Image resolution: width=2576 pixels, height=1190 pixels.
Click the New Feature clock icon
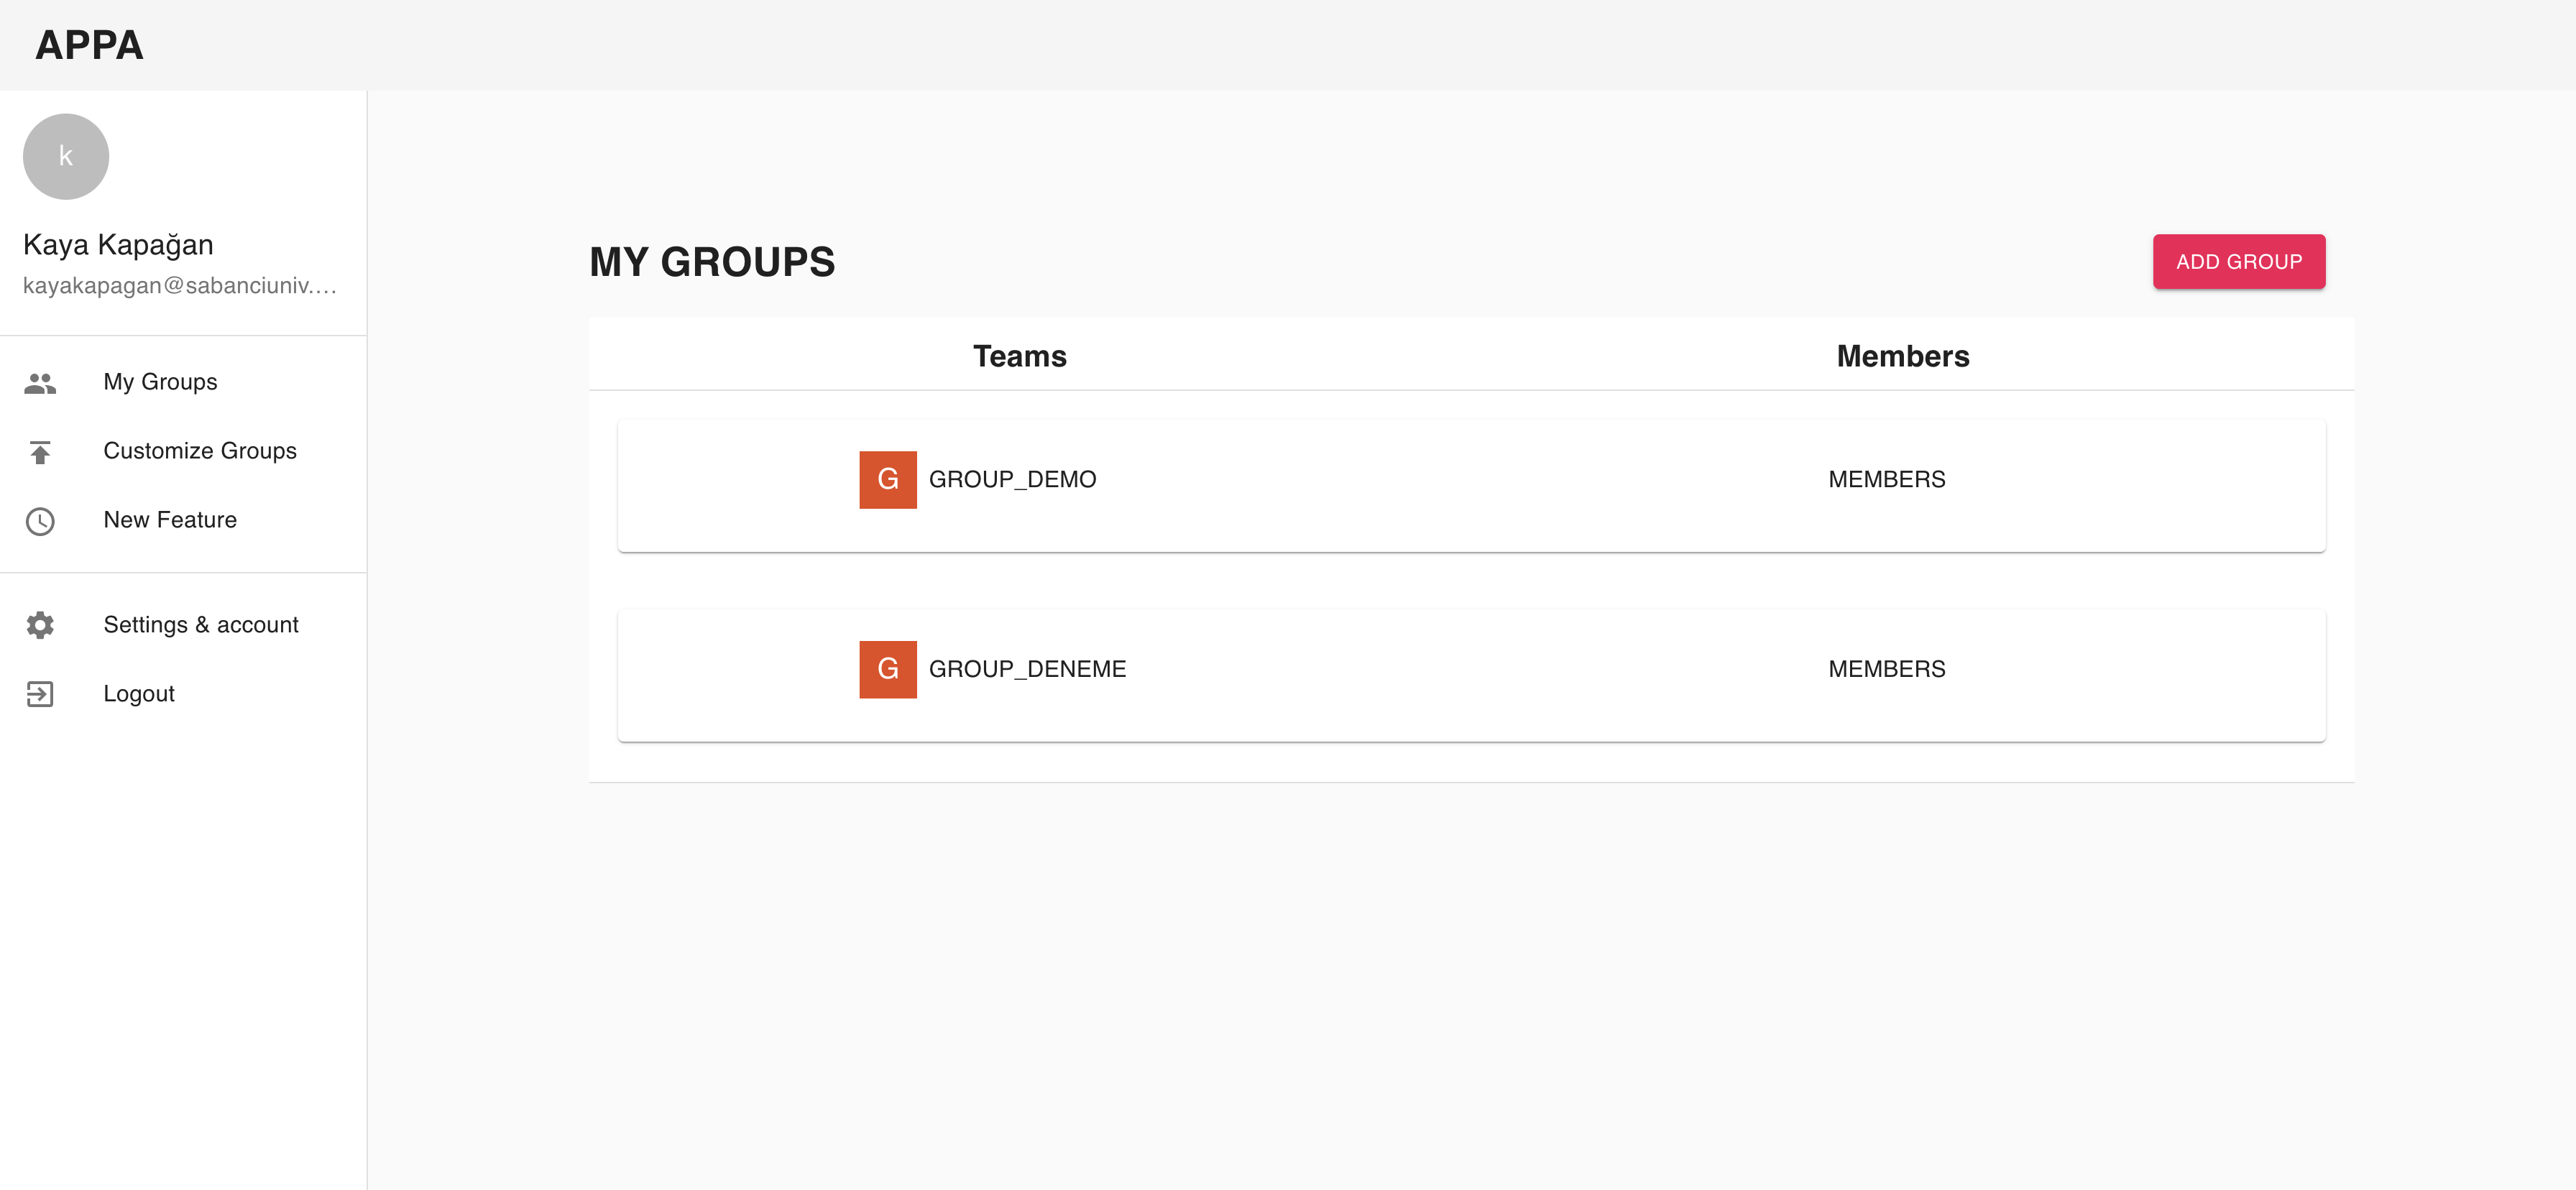[x=40, y=521]
